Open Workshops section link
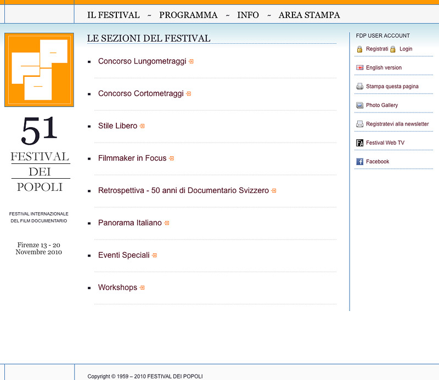 117,287
